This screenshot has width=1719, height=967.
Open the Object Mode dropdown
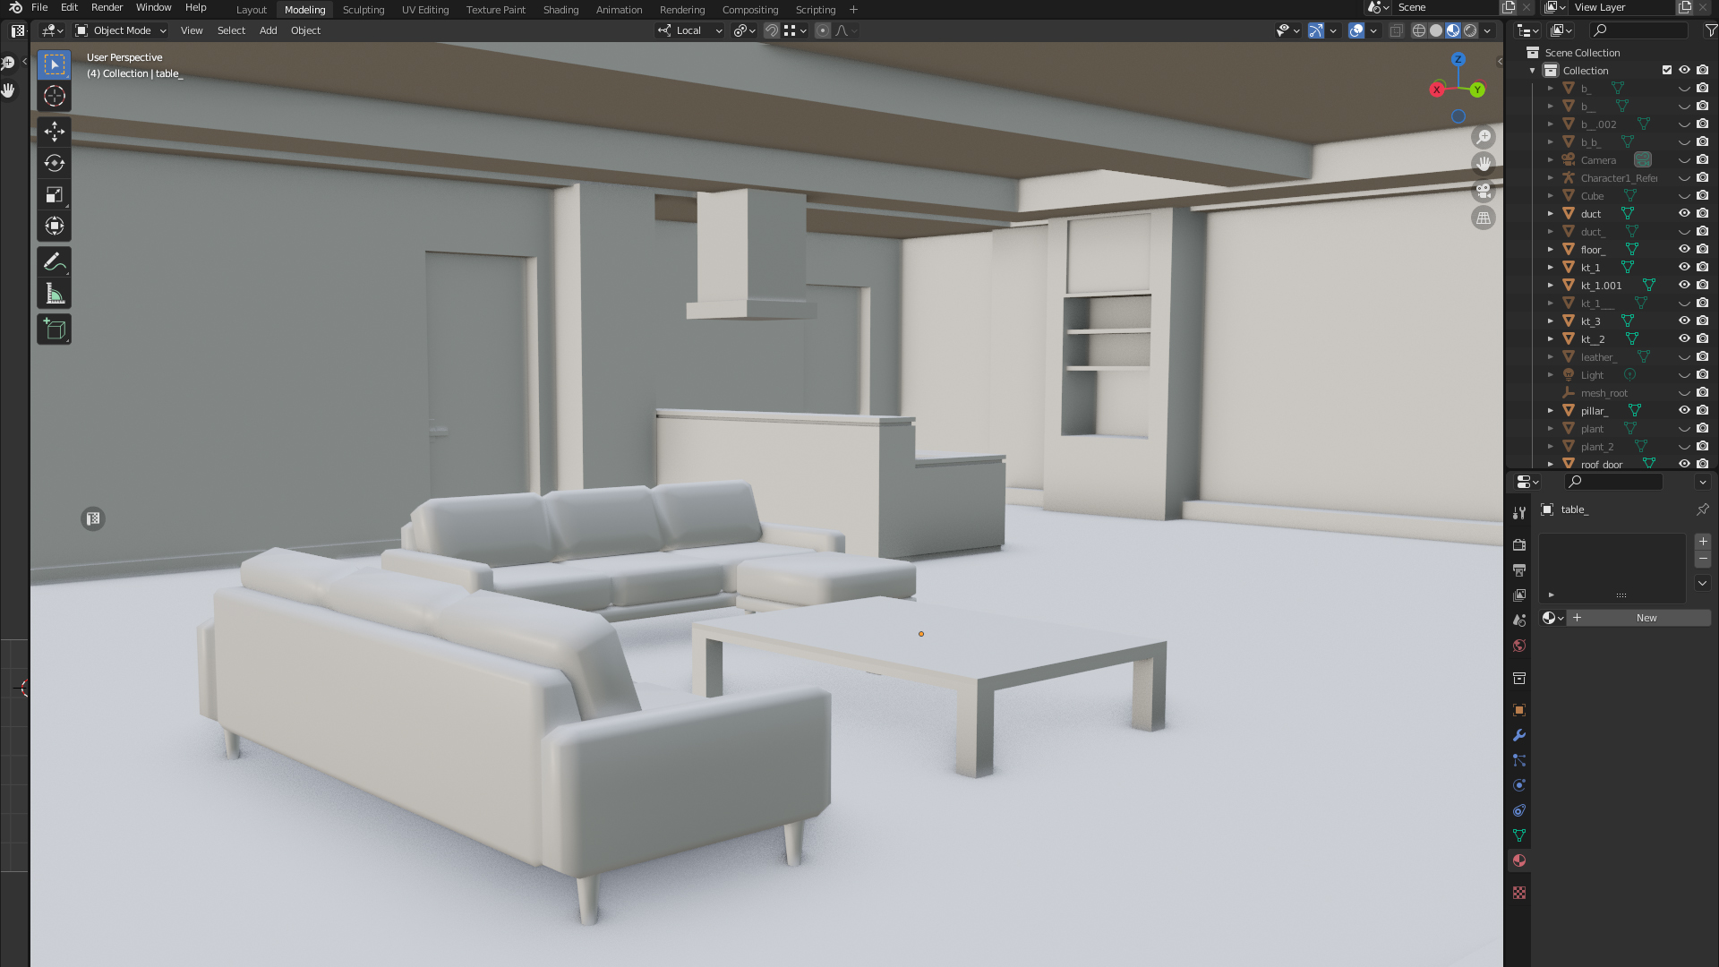tap(122, 30)
